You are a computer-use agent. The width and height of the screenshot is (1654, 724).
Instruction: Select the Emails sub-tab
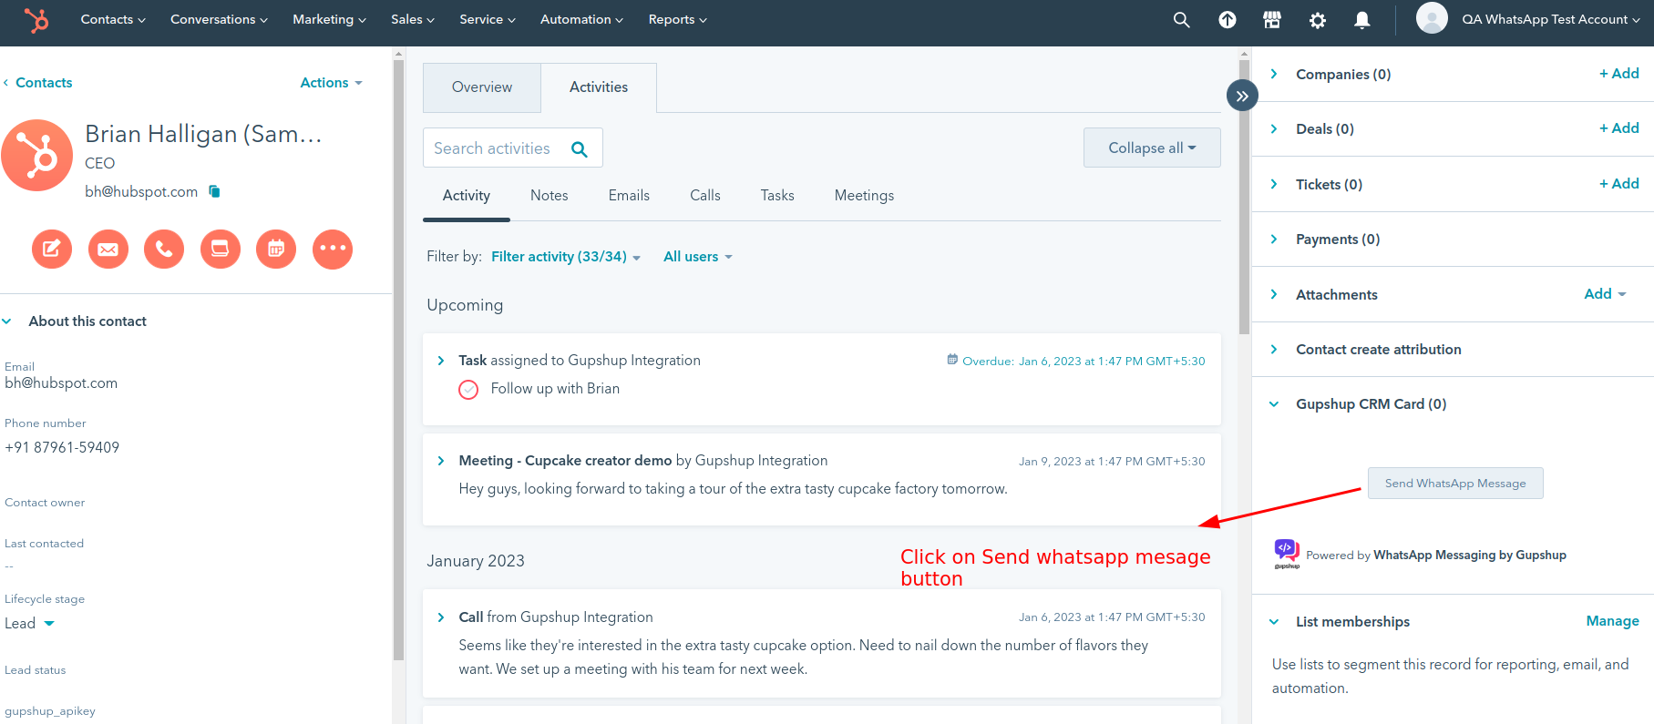tap(629, 196)
